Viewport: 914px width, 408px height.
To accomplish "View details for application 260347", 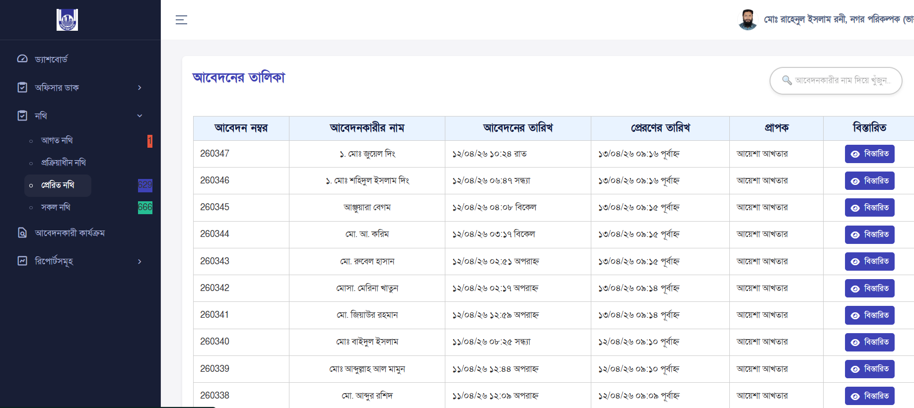I will (x=869, y=154).
